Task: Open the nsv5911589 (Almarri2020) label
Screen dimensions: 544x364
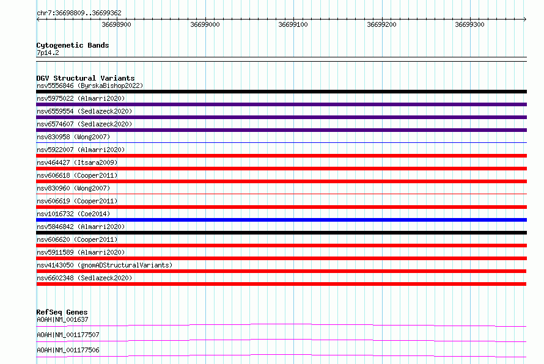Action: point(81,252)
